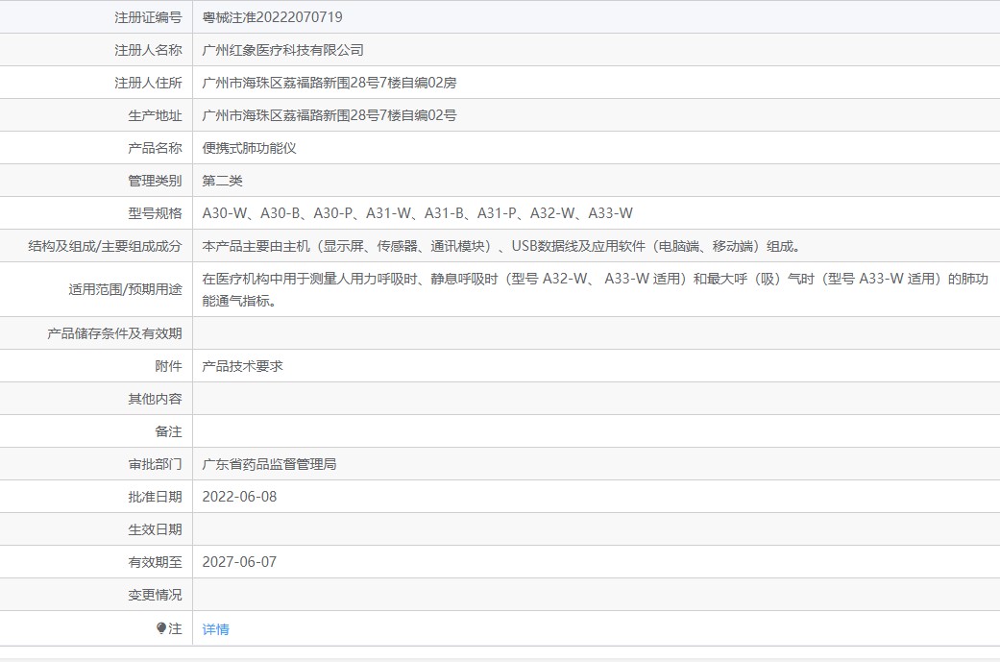Click the 其他内容 label
The width and height of the screenshot is (1000, 662).
coord(155,399)
